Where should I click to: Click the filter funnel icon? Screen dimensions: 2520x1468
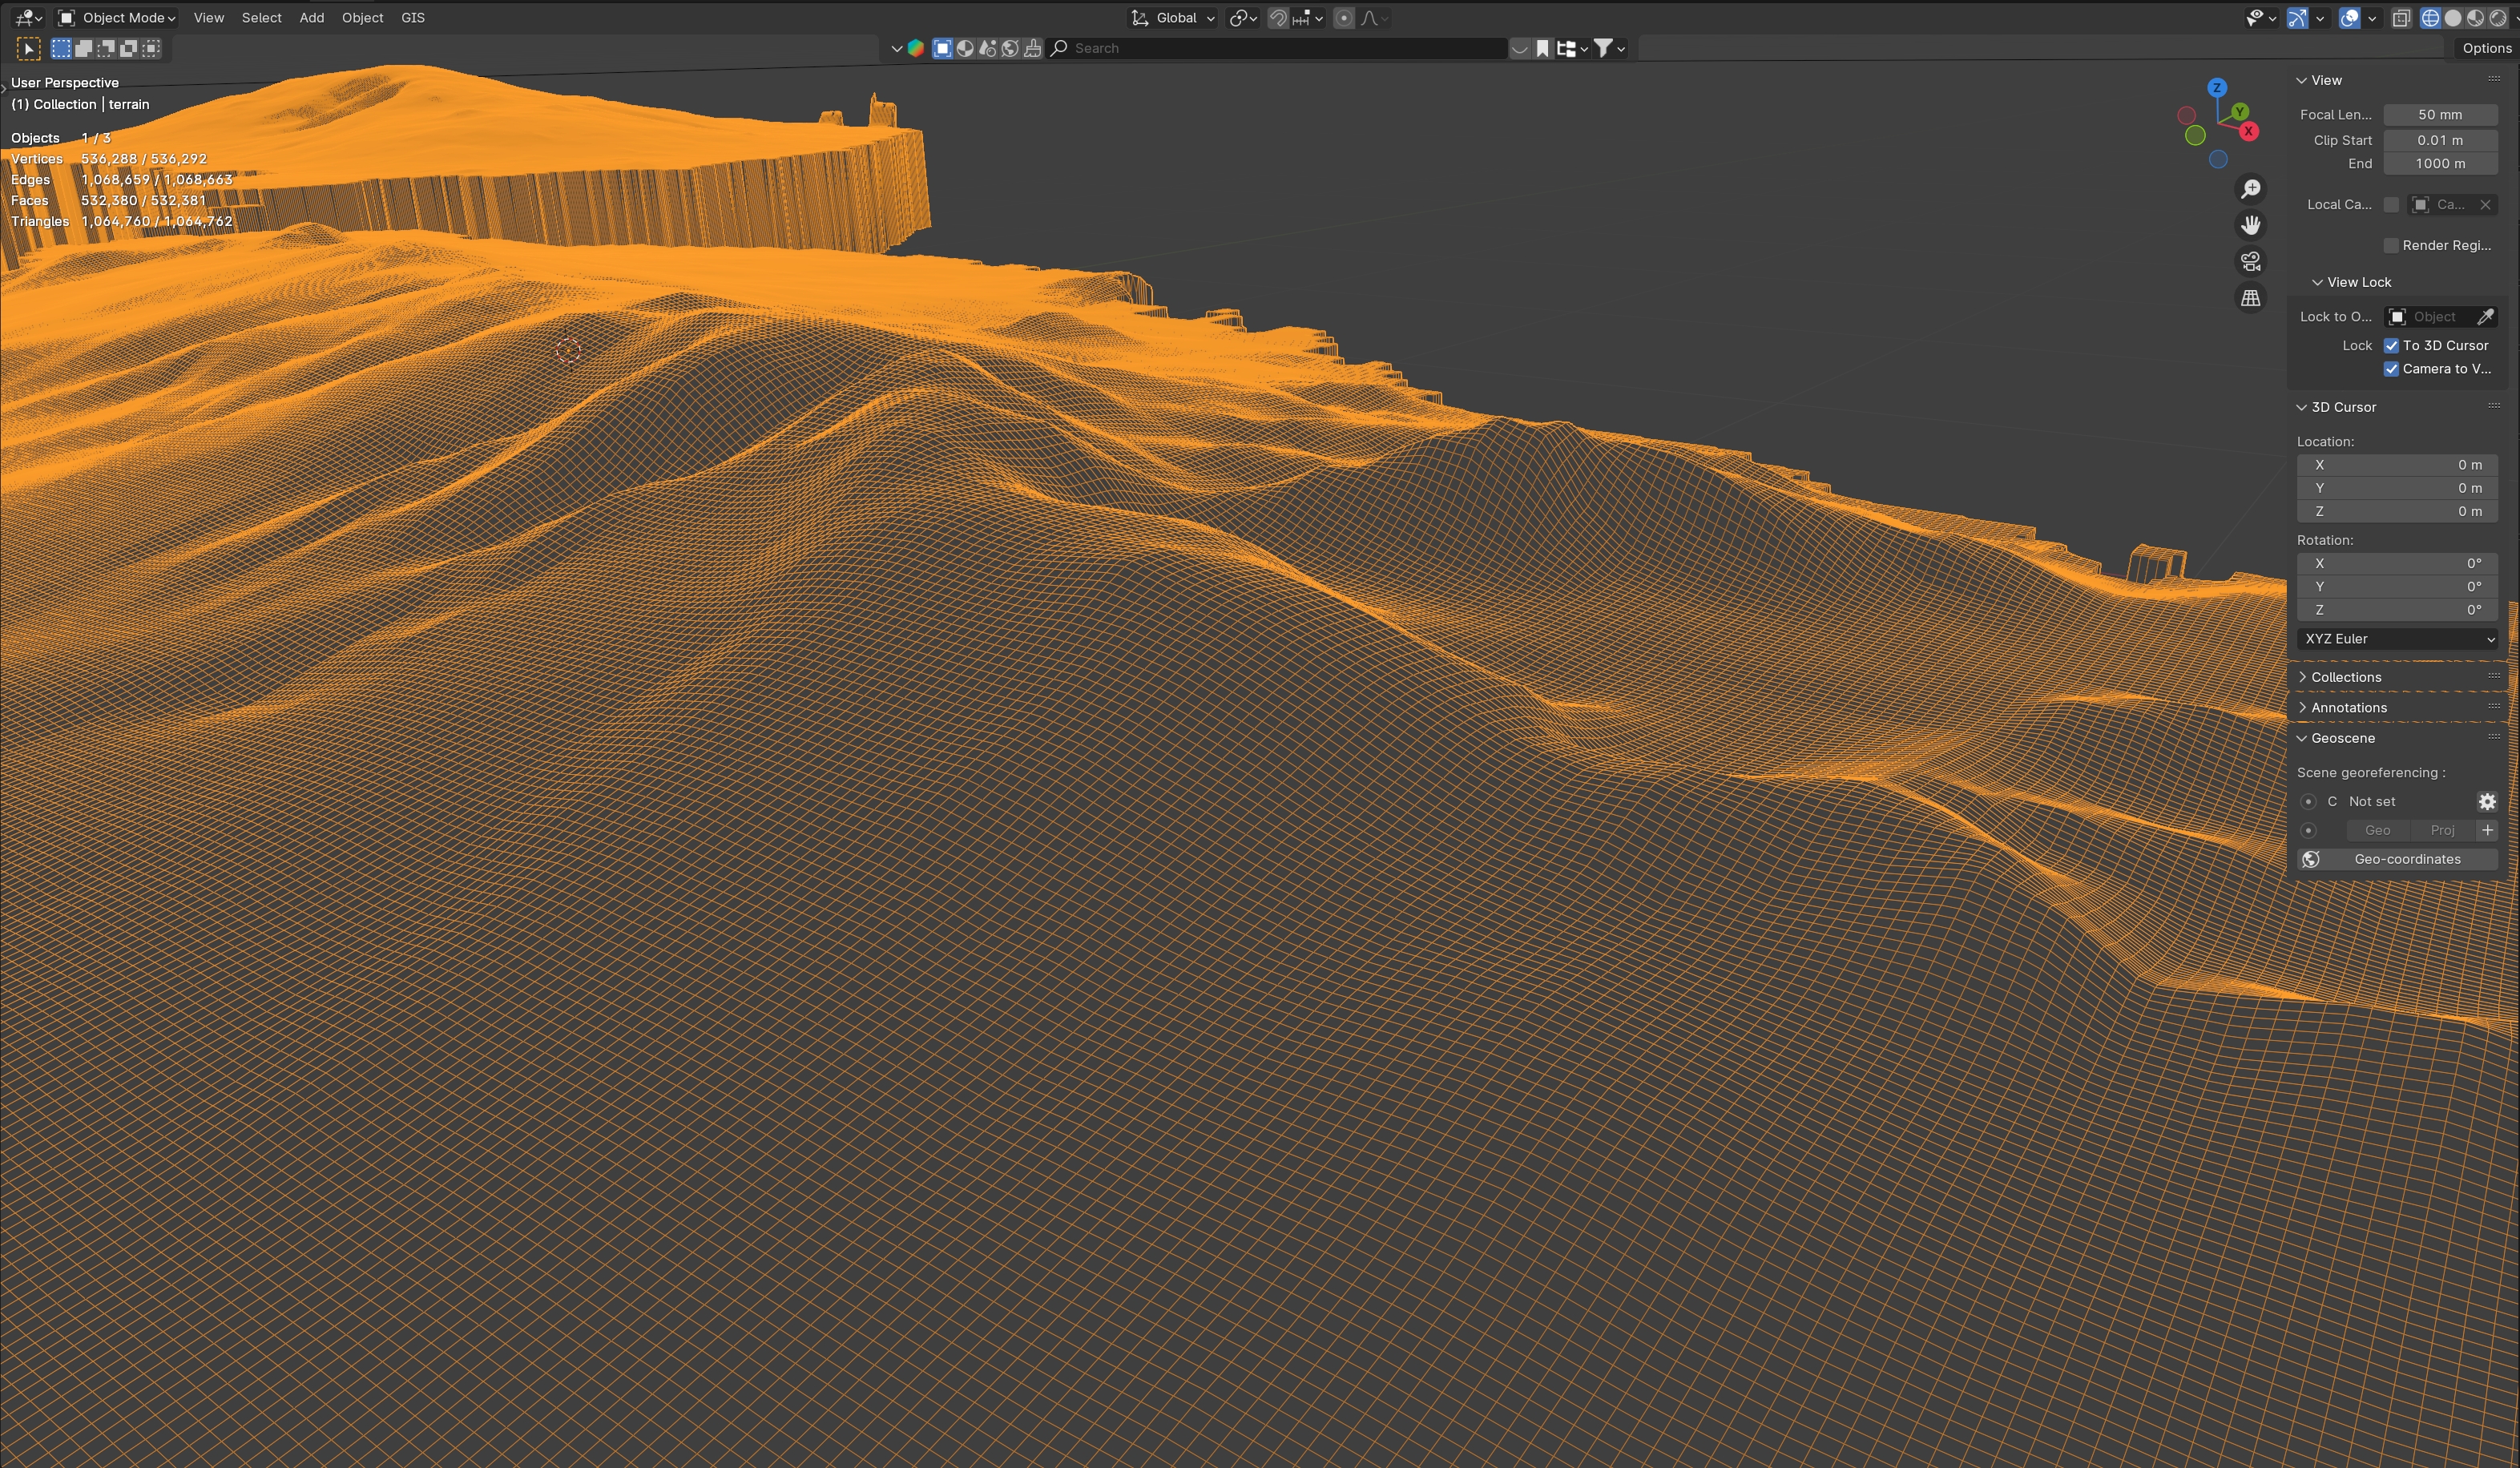pos(1602,48)
